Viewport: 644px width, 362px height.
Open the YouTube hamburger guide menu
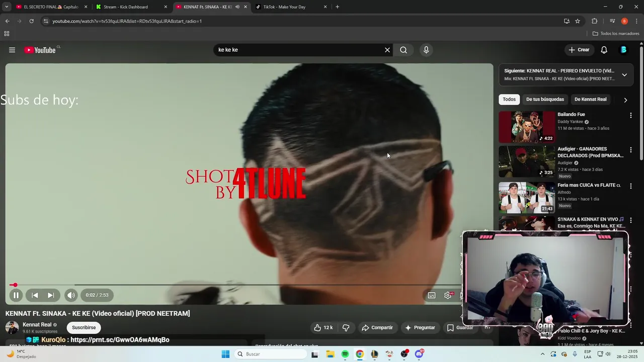(12, 50)
